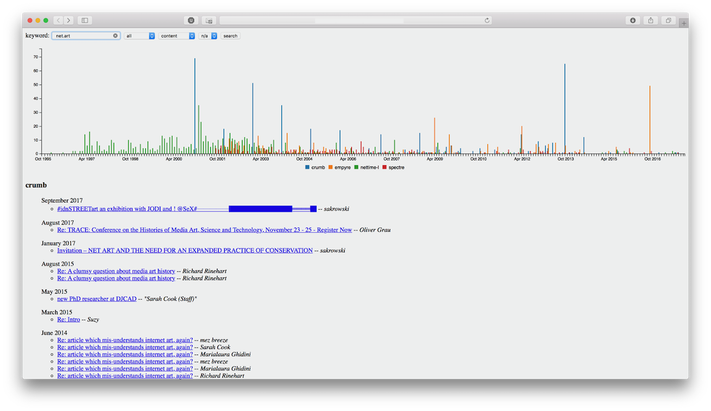
Task: Click the blue crumb legend swatch
Action: [307, 167]
